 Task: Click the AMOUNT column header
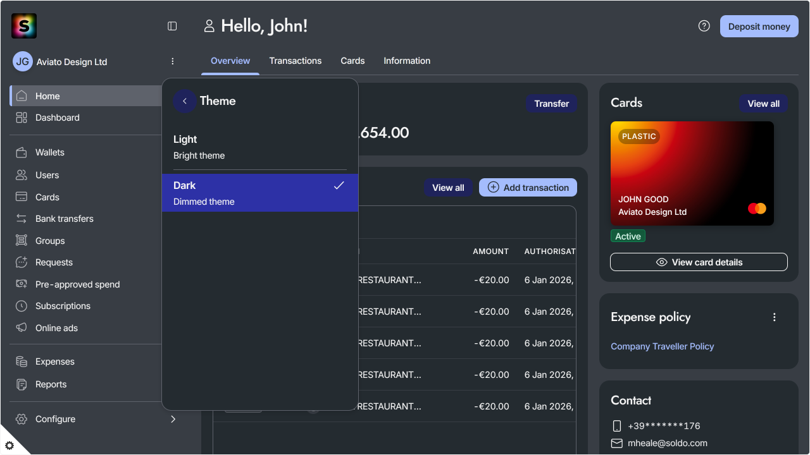tap(490, 252)
